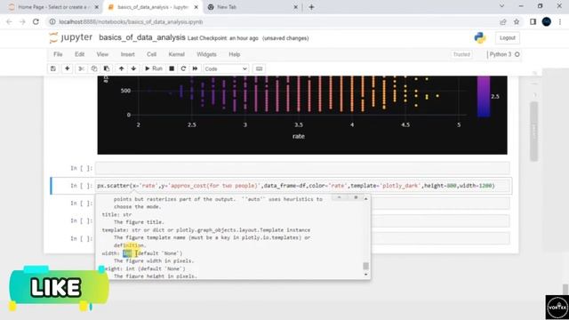Run the selected cell
This screenshot has width=569, height=320.
point(154,68)
